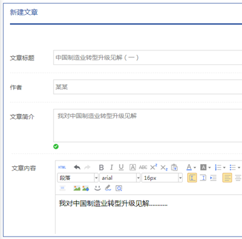Select the paste-as-plain-text icon
This screenshot has height=239, width=242.
[x=174, y=167]
